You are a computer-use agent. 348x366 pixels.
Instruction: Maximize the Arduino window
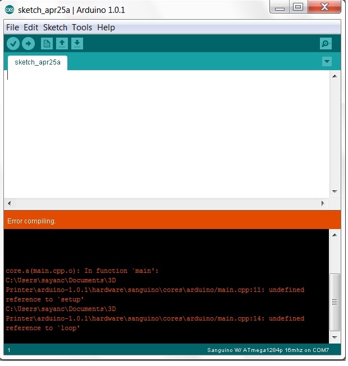point(298,7)
